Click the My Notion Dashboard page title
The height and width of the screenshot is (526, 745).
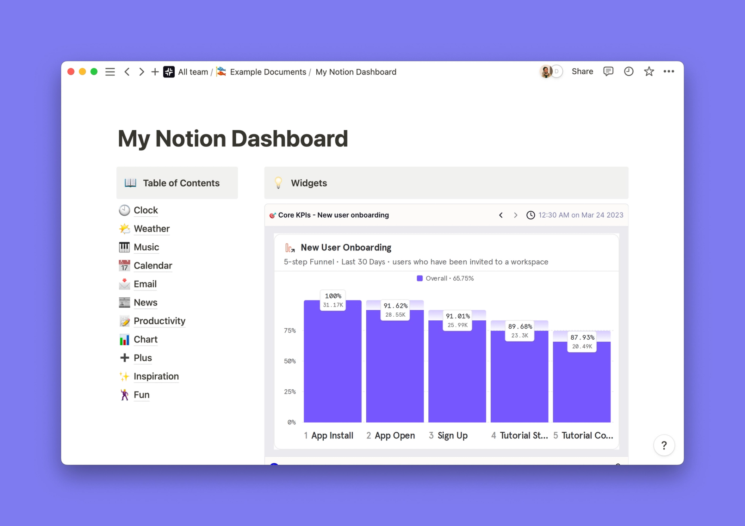233,138
